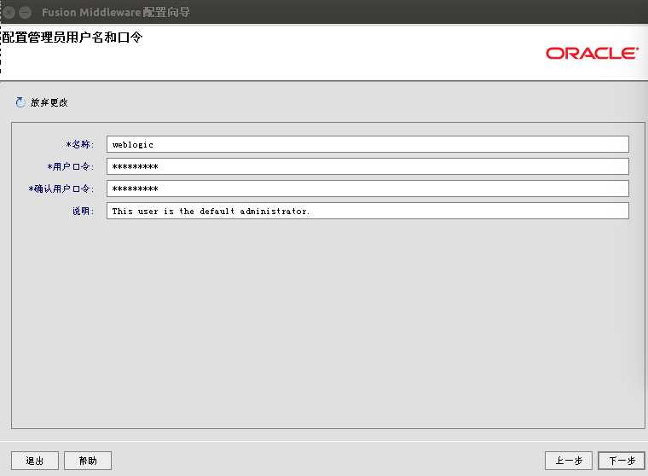
Task: Click the 放弃更改 label text
Action: tap(49, 102)
